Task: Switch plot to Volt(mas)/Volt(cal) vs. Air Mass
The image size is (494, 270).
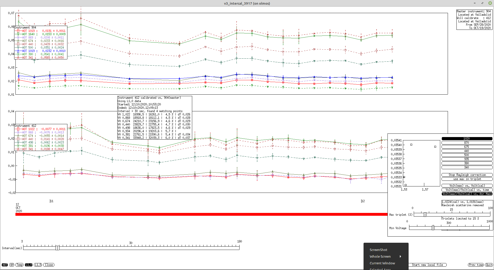Action: [x=467, y=194]
